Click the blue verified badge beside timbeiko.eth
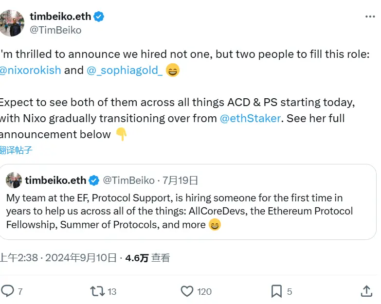Image resolution: width=381 pixels, height=304 pixels. 99,17
